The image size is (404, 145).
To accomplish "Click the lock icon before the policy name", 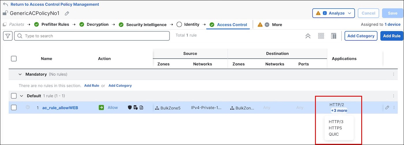I will click(x=5, y=13).
